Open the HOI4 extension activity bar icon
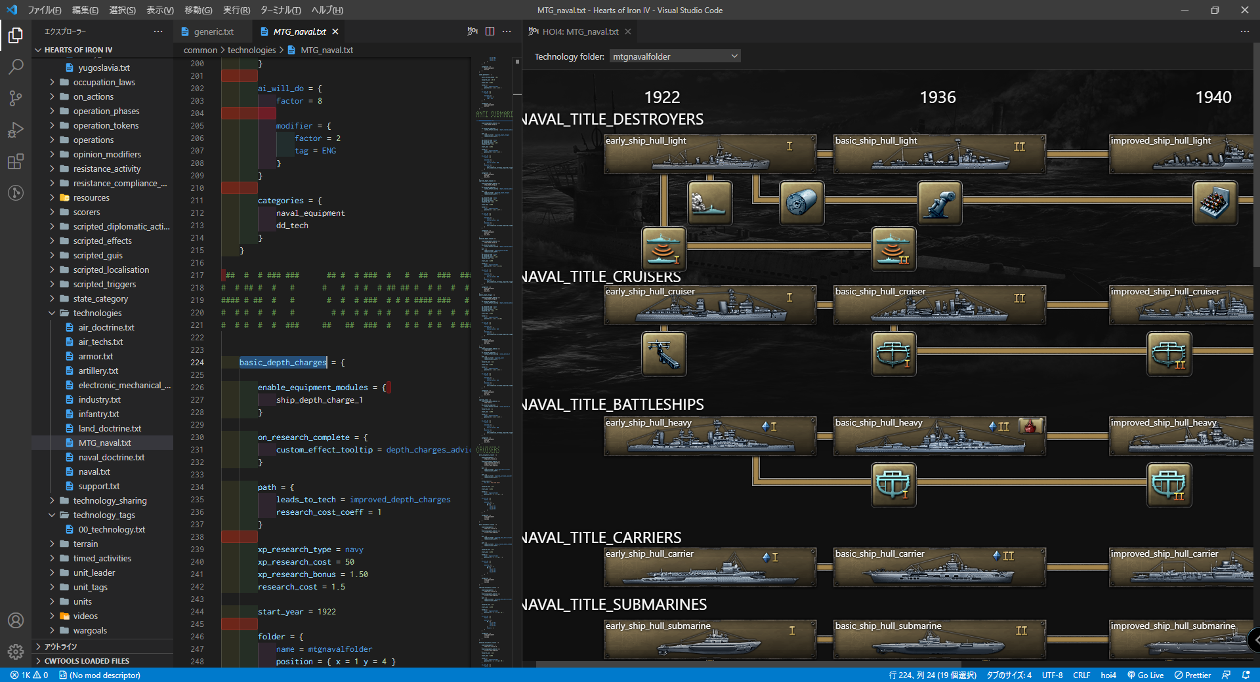1260x682 pixels. 16,193
